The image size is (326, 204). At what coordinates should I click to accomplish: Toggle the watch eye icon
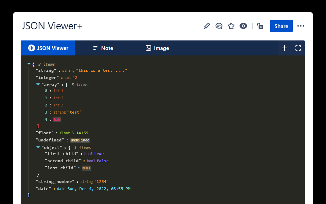243,26
